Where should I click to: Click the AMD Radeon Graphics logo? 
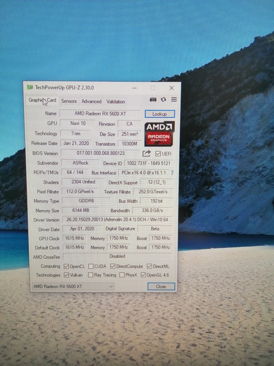coord(160,134)
